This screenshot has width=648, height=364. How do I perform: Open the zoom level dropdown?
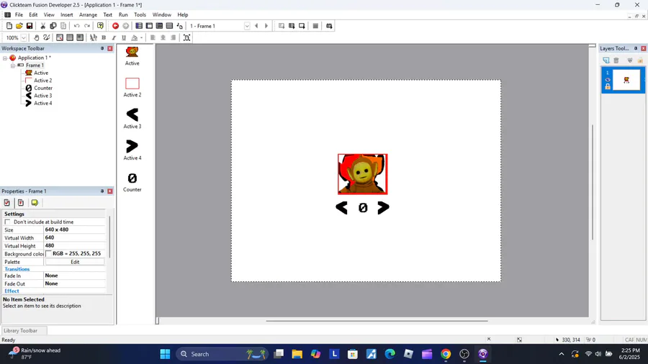[x=24, y=37]
